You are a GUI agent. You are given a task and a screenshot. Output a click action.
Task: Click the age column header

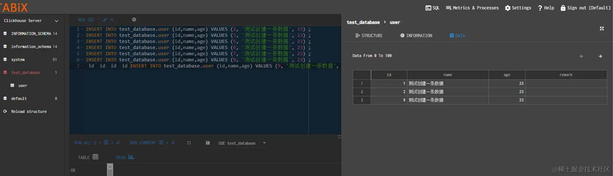tap(507, 75)
